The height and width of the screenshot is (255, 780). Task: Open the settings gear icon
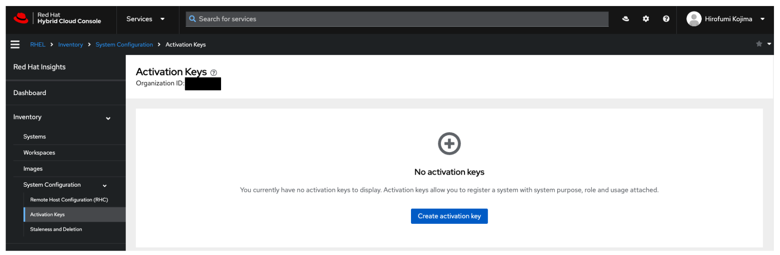pyautogui.click(x=646, y=19)
